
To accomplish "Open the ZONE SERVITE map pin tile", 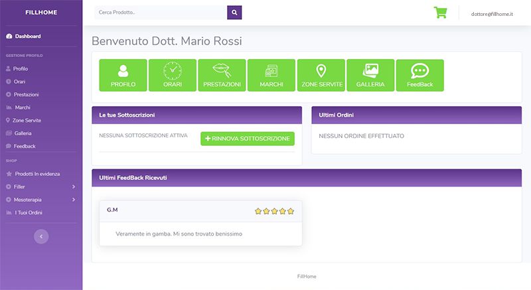I will tap(321, 75).
